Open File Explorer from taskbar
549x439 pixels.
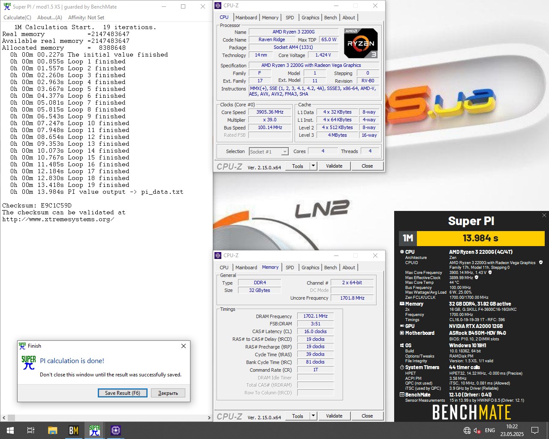tap(52, 430)
